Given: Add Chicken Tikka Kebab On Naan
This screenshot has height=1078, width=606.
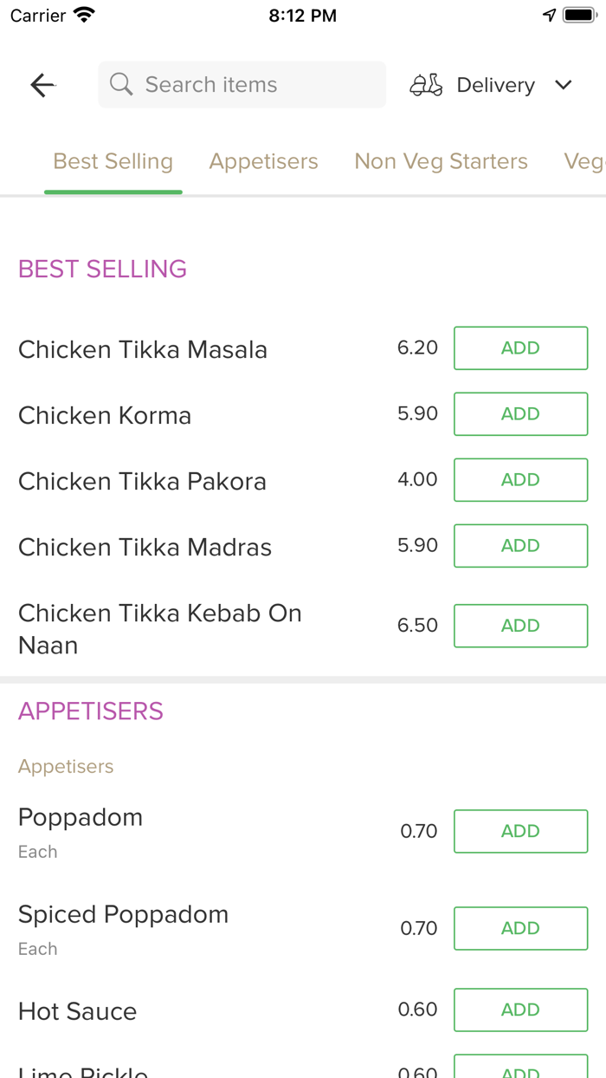Looking at the screenshot, I should click(x=520, y=626).
